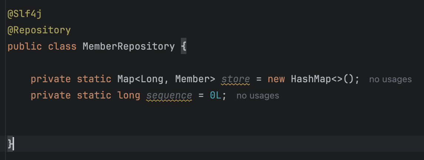Click the static keyword on the store line
This screenshot has height=160, width=424.
94,79
